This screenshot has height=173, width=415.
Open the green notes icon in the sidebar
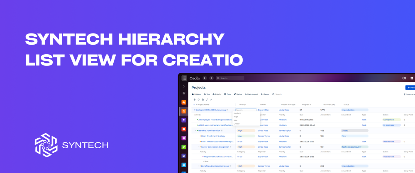(184, 147)
